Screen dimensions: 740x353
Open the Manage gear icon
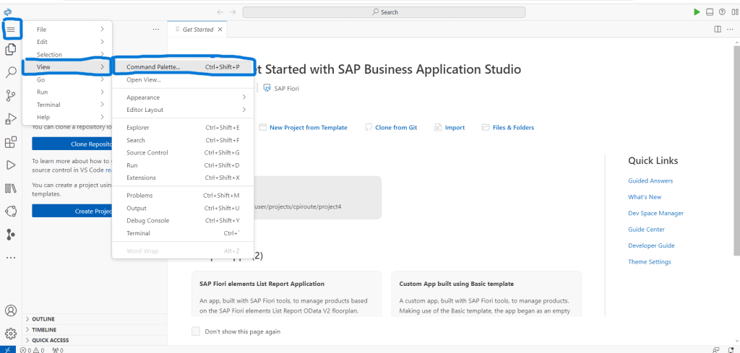coord(11,334)
